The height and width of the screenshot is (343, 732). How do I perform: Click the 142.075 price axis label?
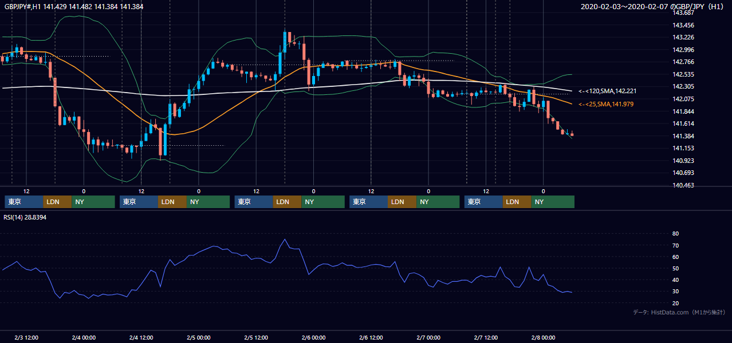click(x=683, y=99)
